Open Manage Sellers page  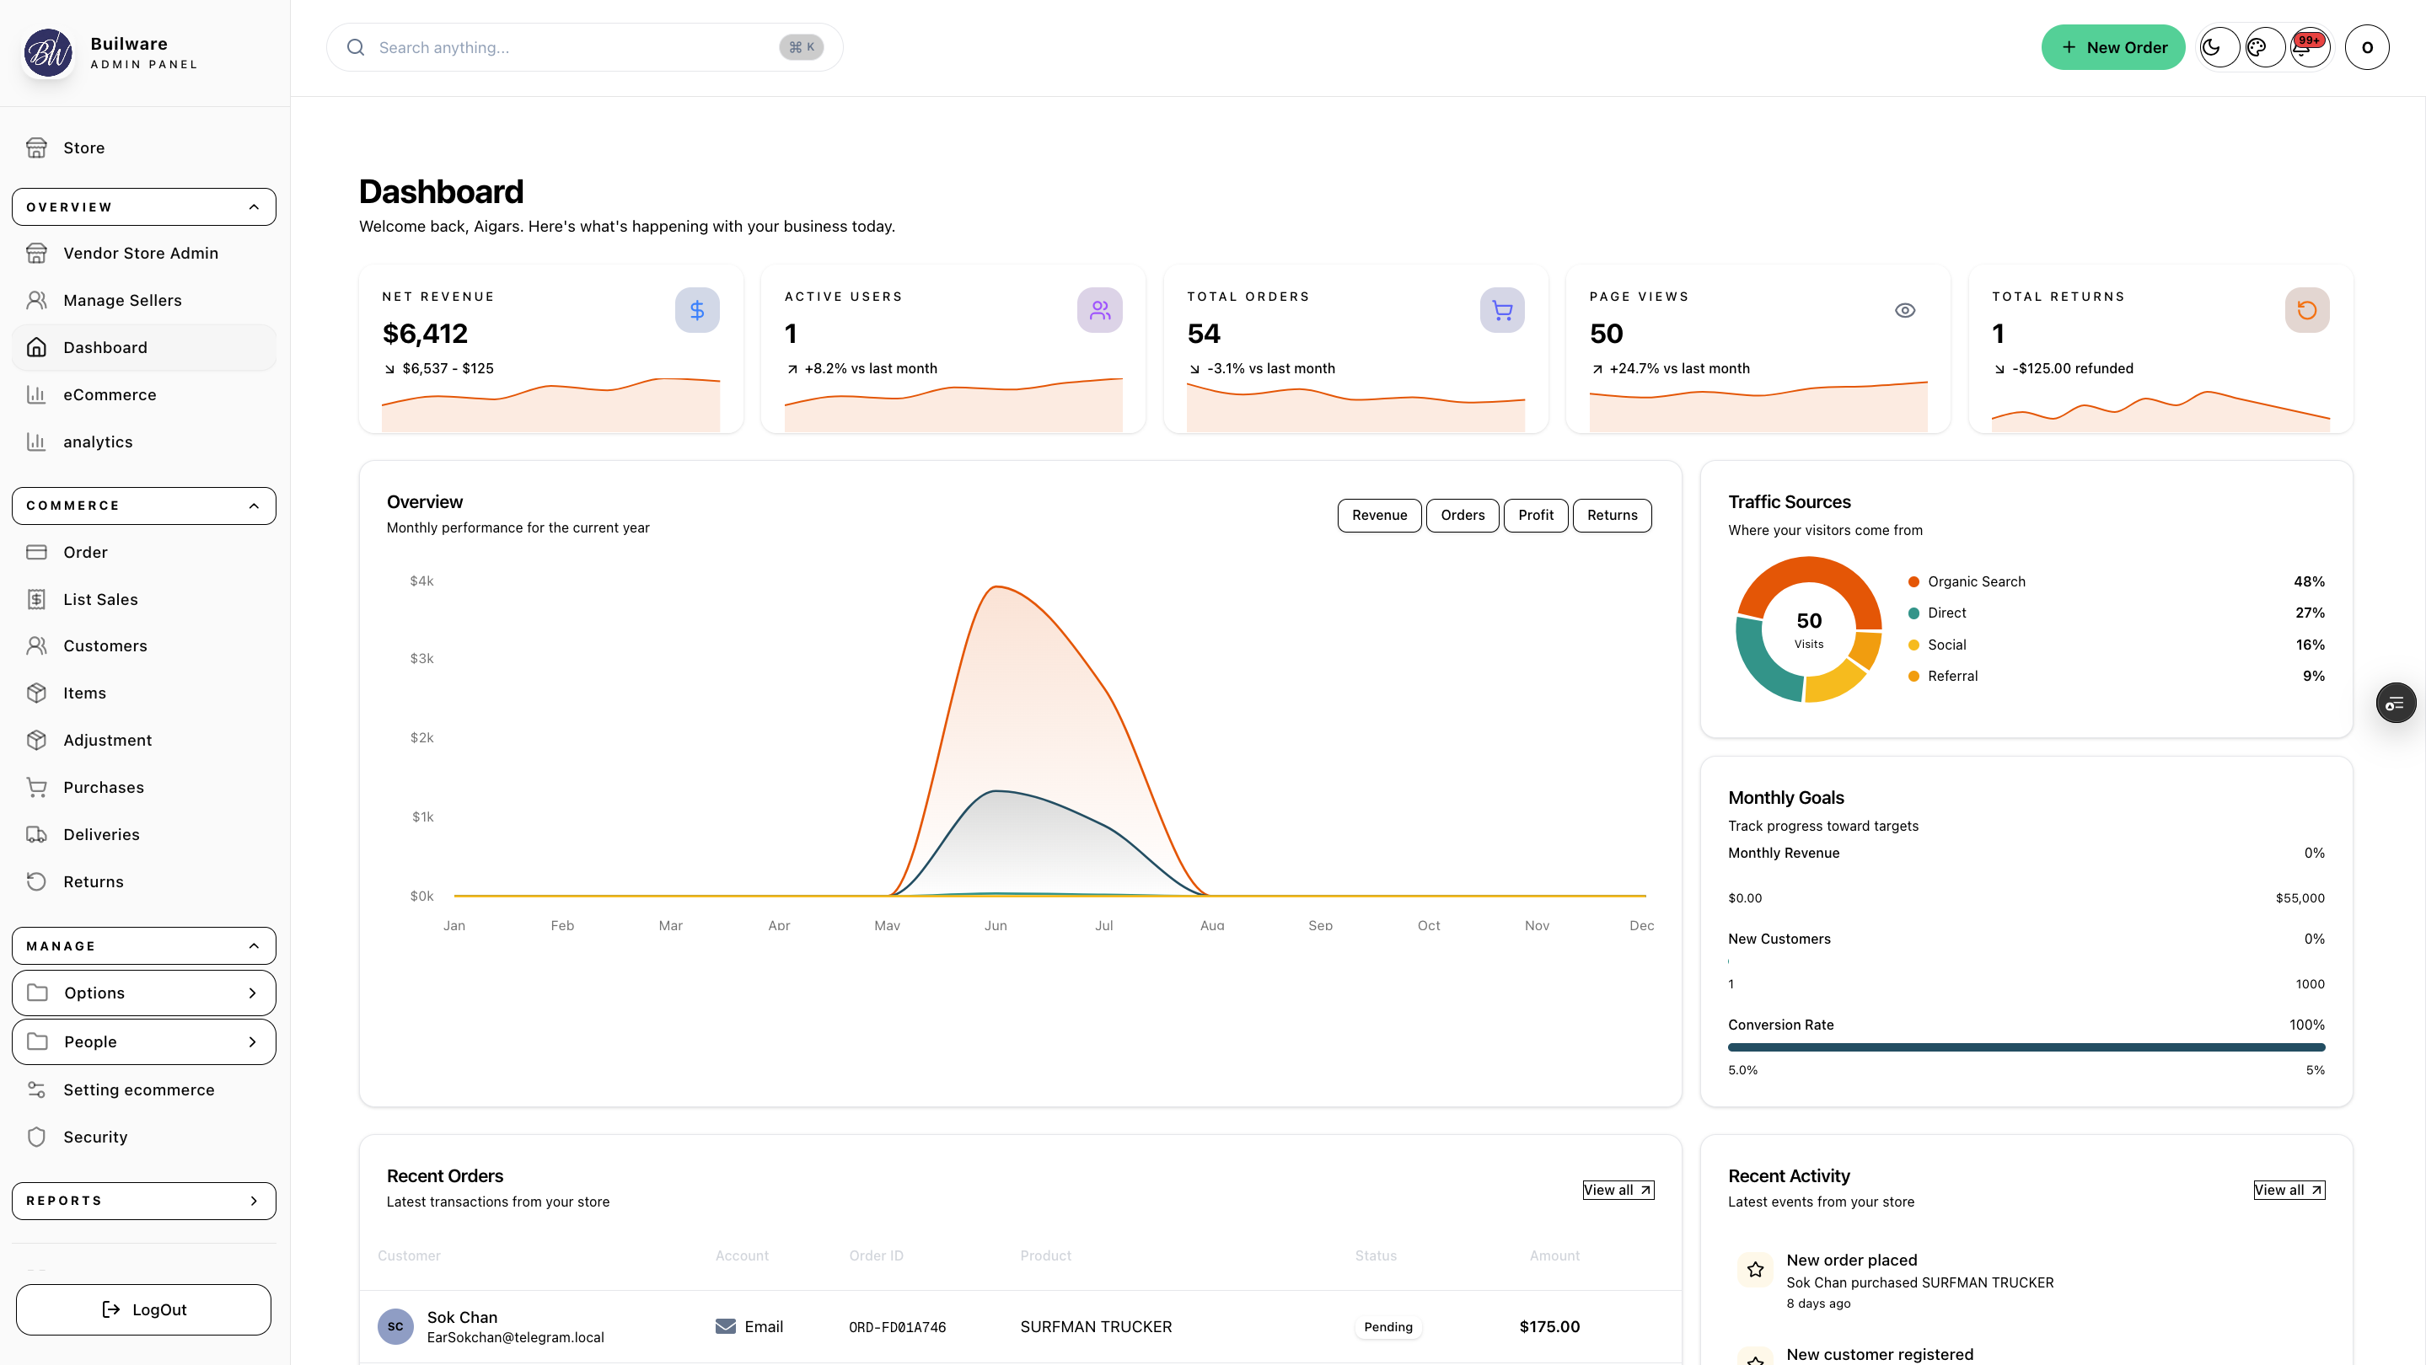pyautogui.click(x=144, y=300)
